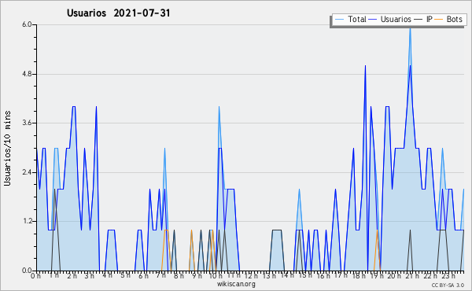
Task: Click the 'CC BY-SA 3.0' license text
Action: tap(448, 285)
